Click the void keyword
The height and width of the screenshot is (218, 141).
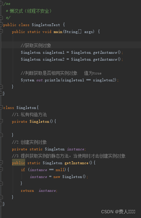pyautogui.click(x=47, y=32)
